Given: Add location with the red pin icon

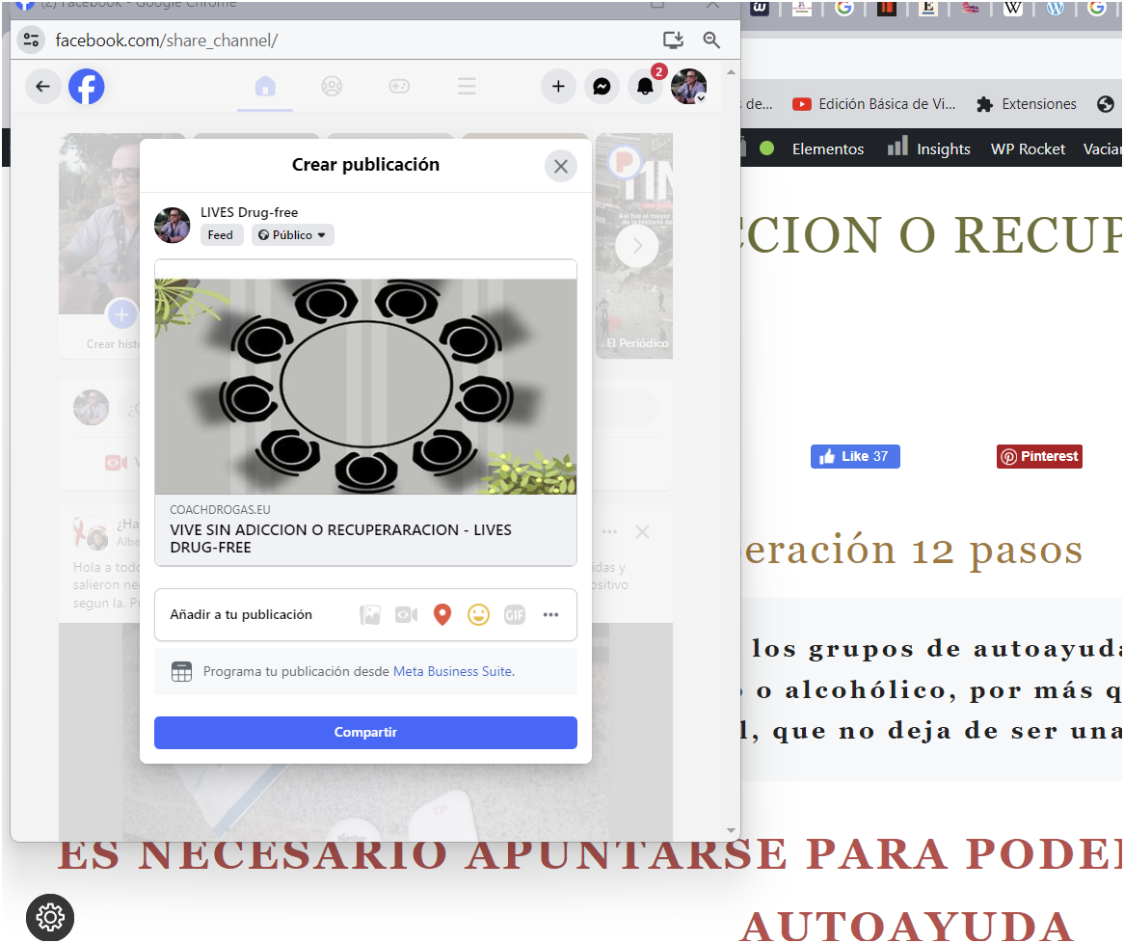Looking at the screenshot, I should point(442,614).
